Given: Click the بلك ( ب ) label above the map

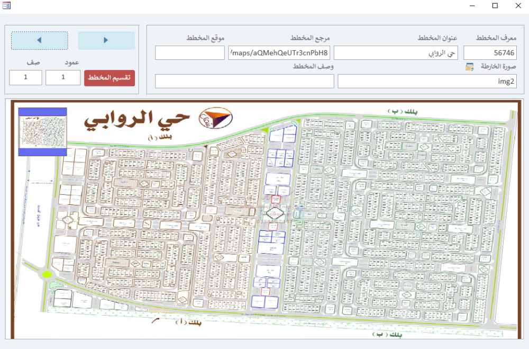Looking at the screenshot, I should coord(403,111).
